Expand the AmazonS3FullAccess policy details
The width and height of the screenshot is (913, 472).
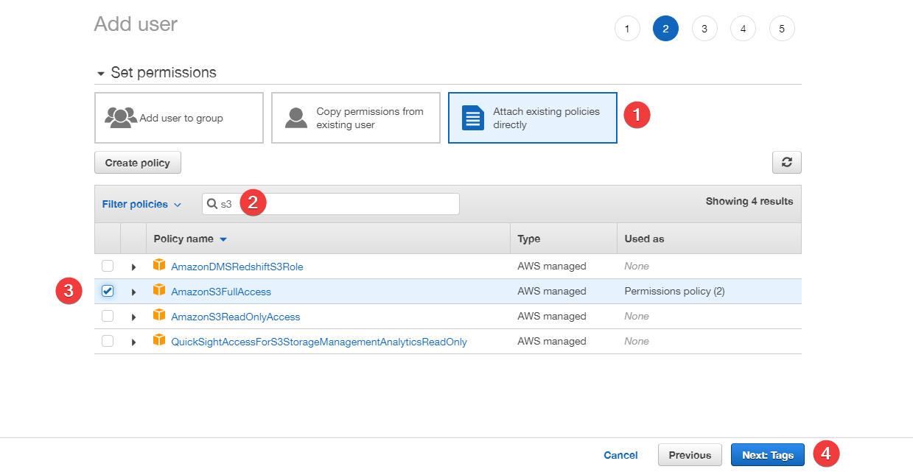133,291
